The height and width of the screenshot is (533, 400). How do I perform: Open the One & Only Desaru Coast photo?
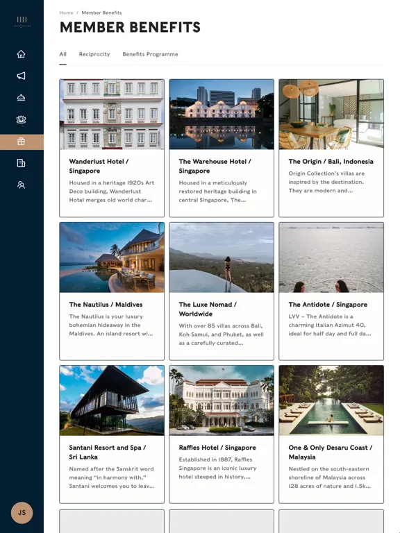tap(331, 400)
